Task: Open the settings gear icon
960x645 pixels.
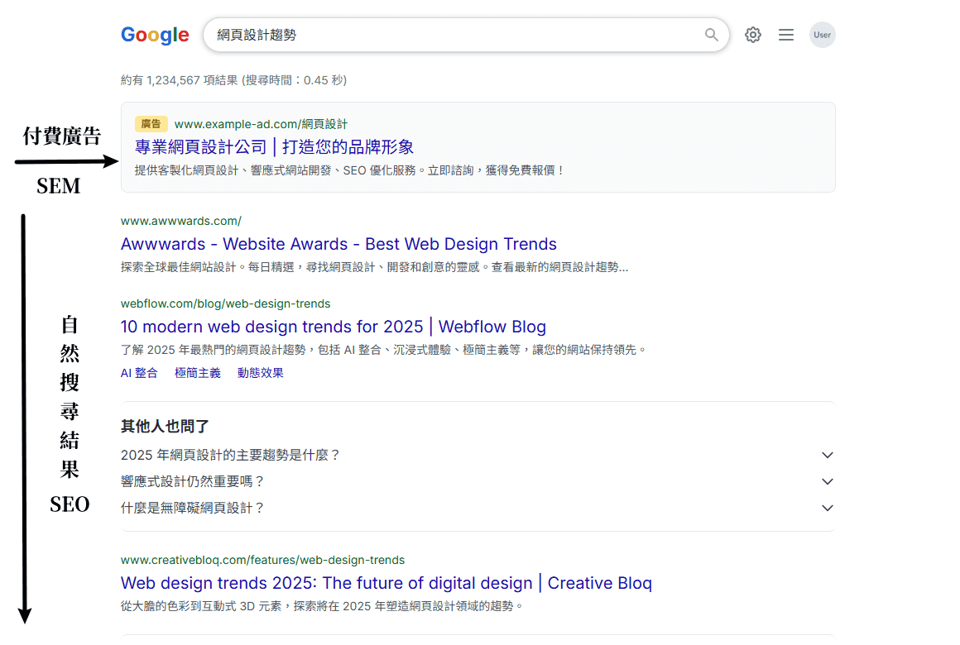Action: click(x=753, y=35)
